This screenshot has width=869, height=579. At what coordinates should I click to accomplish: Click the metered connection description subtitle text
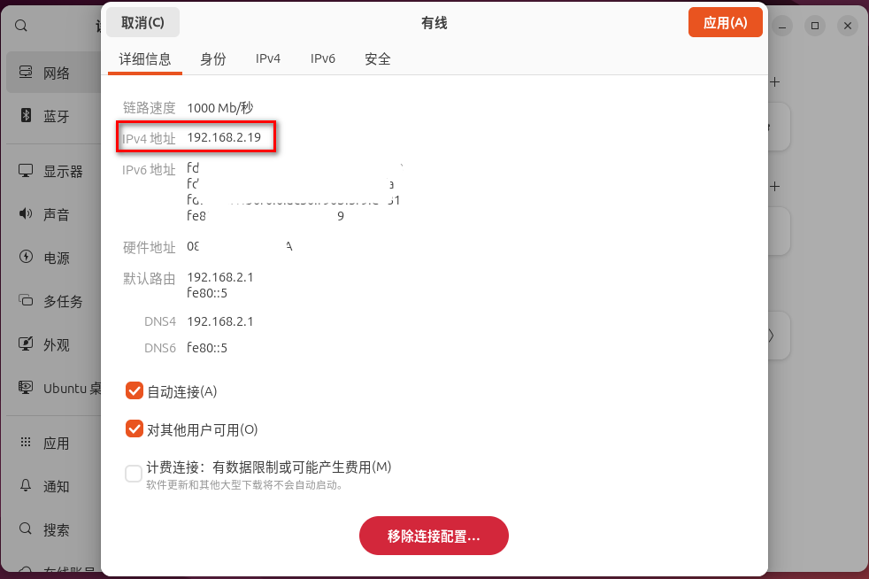244,485
